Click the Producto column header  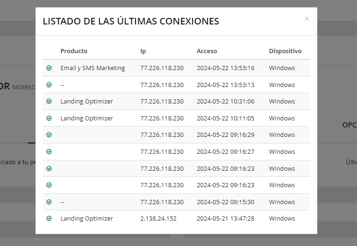tap(74, 51)
